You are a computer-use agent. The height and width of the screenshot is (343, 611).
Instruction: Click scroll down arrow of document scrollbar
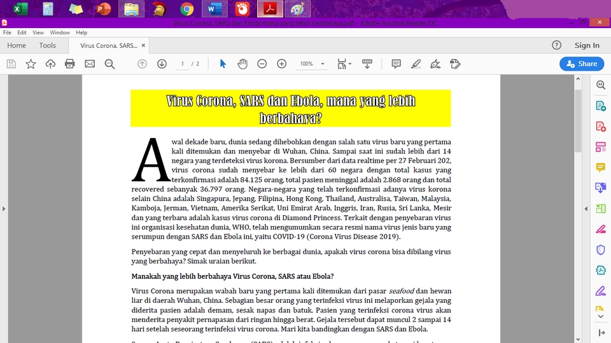(x=578, y=339)
